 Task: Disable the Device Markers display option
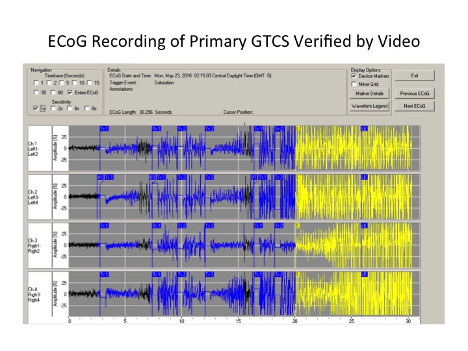point(354,76)
